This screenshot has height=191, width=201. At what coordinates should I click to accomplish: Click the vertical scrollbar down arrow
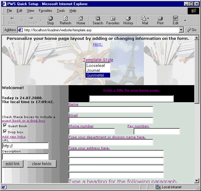[x=197, y=181]
